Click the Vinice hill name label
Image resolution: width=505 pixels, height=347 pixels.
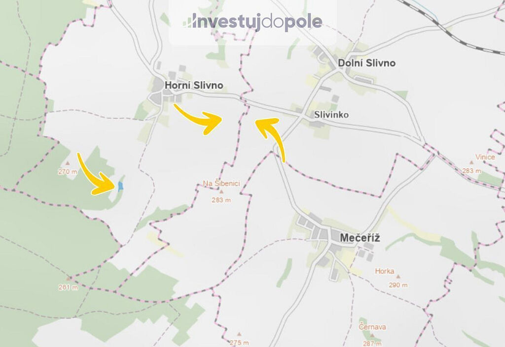click(485, 157)
